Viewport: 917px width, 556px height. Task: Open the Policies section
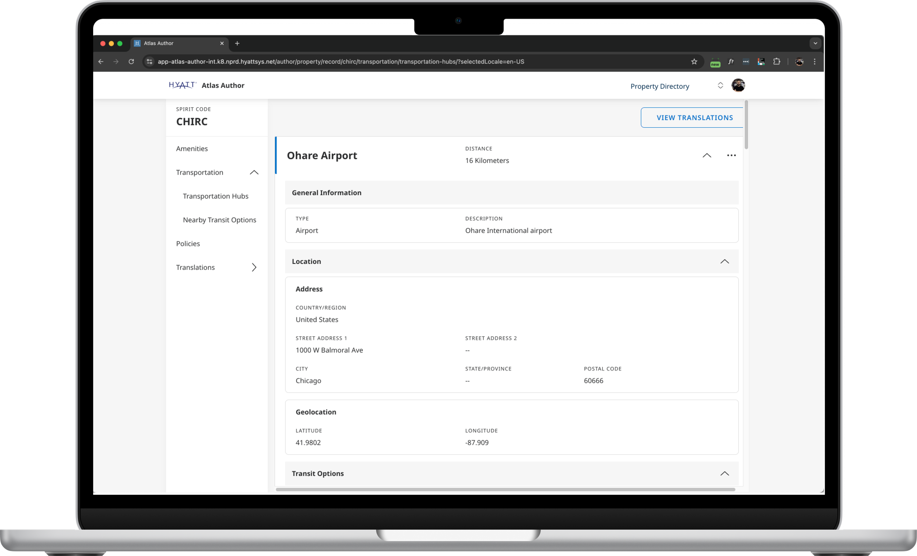pyautogui.click(x=188, y=244)
